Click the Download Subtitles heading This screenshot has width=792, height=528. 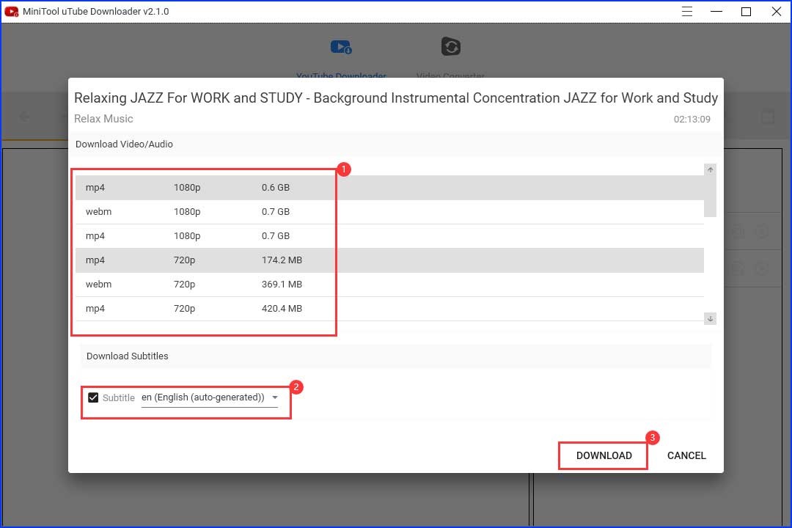(128, 356)
